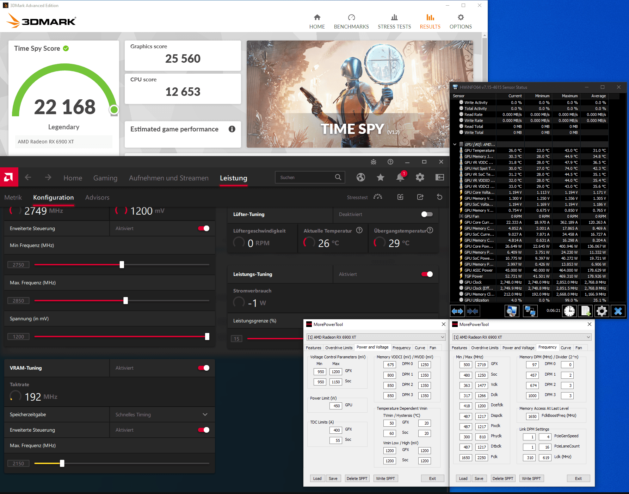This screenshot has width=629, height=494.
Task: Switch to Aufnehmen und Streamen tab
Action: click(169, 178)
